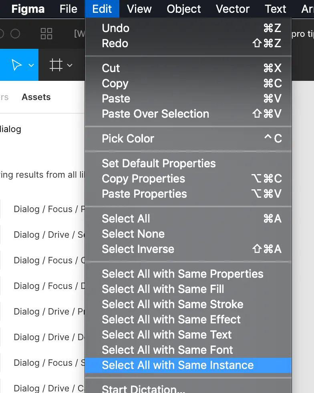Image resolution: width=314 pixels, height=393 pixels.
Task: Switch to the Assets tab
Action: 36,97
